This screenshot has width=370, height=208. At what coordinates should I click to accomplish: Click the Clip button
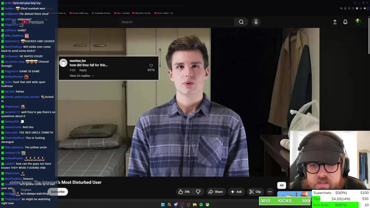(x=255, y=192)
